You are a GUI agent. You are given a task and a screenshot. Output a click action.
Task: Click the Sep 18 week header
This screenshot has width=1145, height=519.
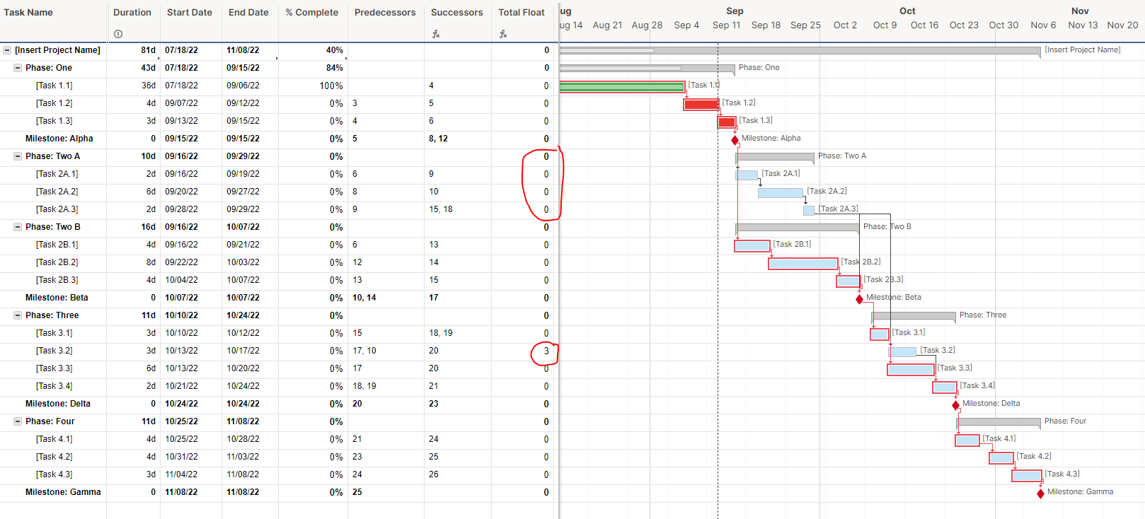[766, 25]
